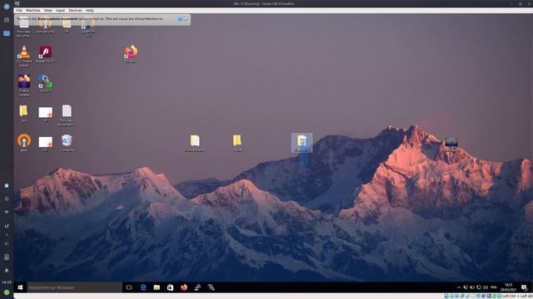This screenshot has height=299, width=533.
Task: Select the orange OpenVPN keyhole icon
Action: pos(24,143)
